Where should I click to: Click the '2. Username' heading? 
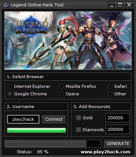[x=20, y=107]
